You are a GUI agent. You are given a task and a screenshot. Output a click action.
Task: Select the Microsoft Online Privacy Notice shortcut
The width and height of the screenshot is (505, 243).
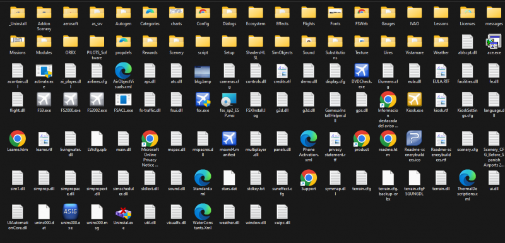(150, 138)
